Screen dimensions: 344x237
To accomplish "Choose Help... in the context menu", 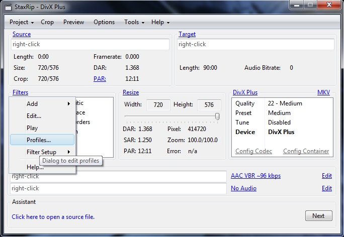I will [42, 167].
